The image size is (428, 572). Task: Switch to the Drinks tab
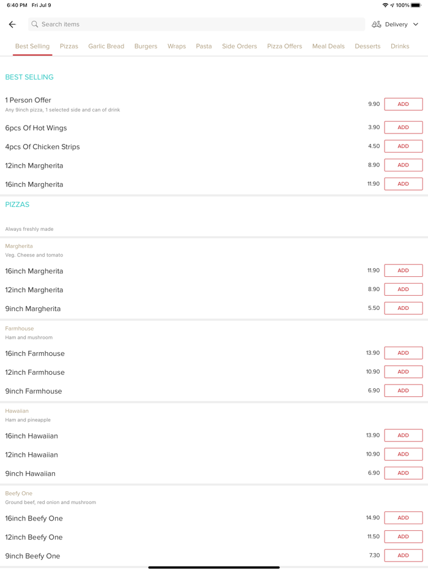coord(400,47)
